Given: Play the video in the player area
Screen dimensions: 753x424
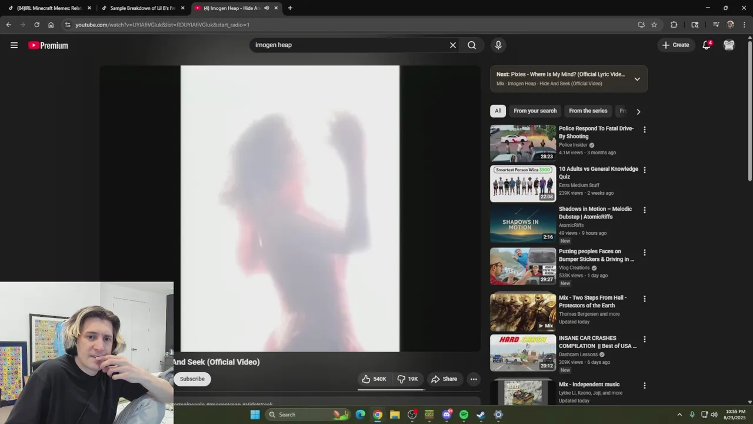Looking at the screenshot, I should [x=290, y=208].
